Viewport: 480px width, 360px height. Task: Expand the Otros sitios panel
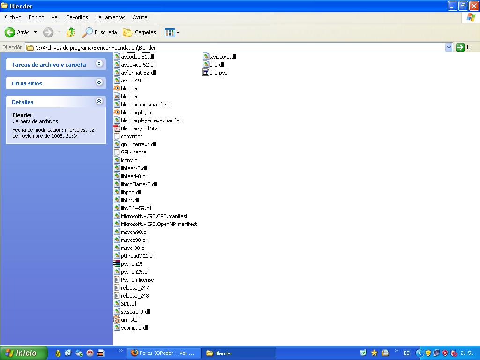99,82
